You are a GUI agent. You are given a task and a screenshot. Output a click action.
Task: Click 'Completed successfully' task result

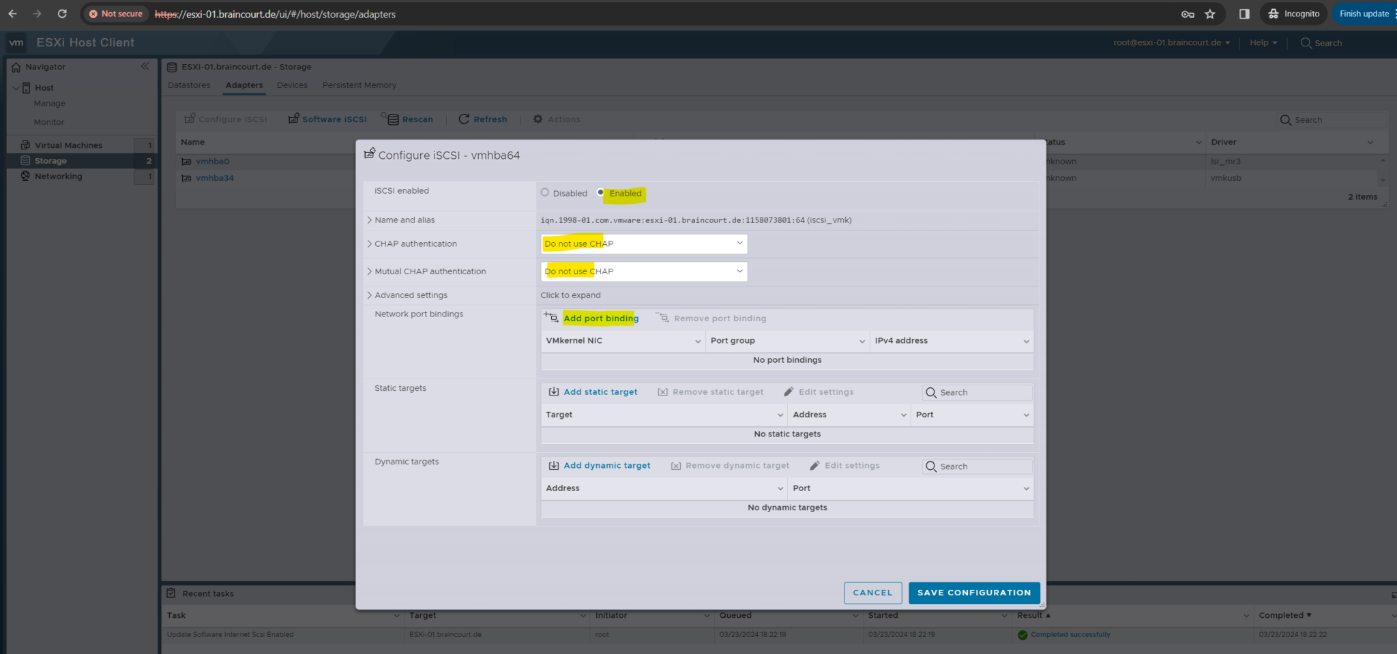[1070, 634]
